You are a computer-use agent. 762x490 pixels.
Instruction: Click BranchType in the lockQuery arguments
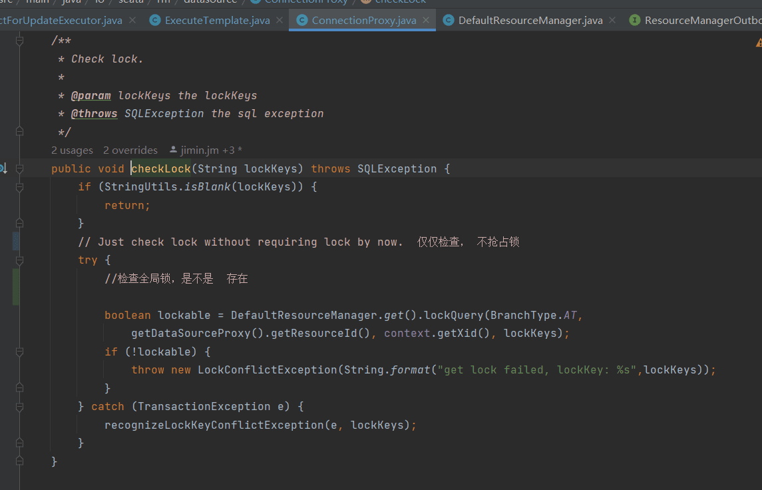click(x=523, y=315)
